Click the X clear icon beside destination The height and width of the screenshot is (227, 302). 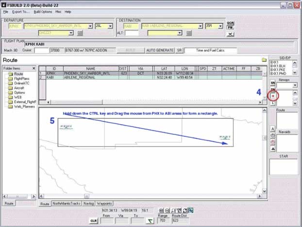(230, 34)
